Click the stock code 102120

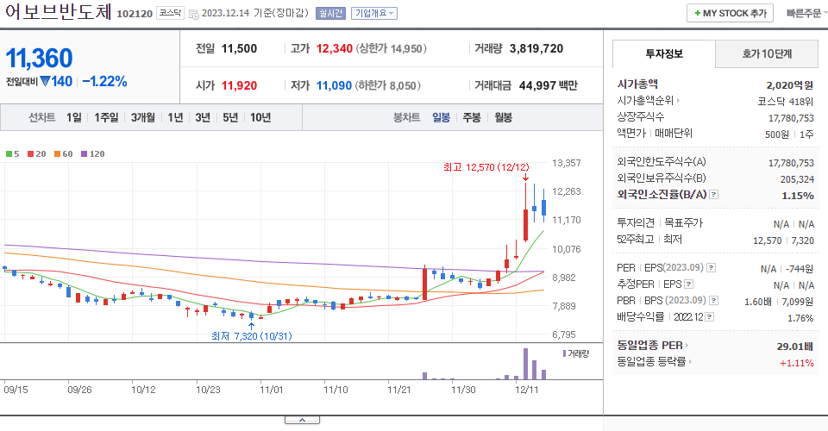click(135, 14)
